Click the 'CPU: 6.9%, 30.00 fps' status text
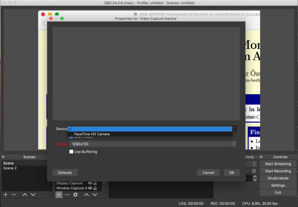The height and width of the screenshot is (207, 298). pos(260,204)
